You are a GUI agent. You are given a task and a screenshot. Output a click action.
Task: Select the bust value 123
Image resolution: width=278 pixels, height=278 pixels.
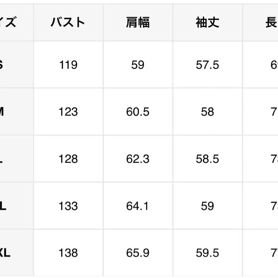pyautogui.click(x=68, y=112)
